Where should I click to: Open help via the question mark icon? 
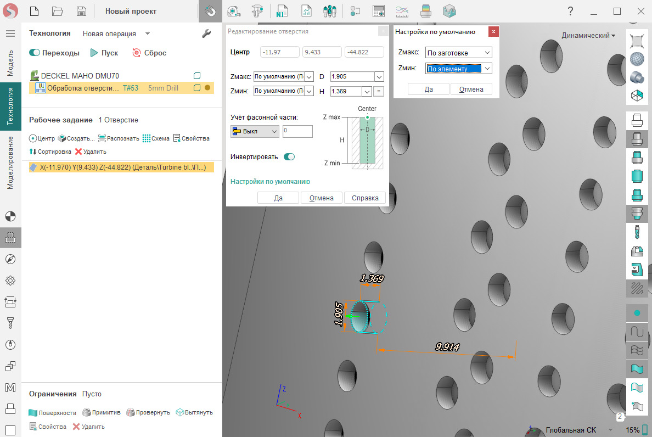coord(571,11)
